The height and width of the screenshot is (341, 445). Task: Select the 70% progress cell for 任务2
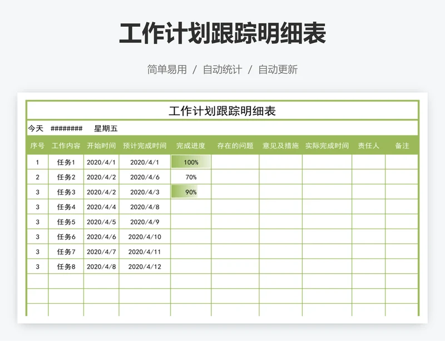tap(191, 177)
